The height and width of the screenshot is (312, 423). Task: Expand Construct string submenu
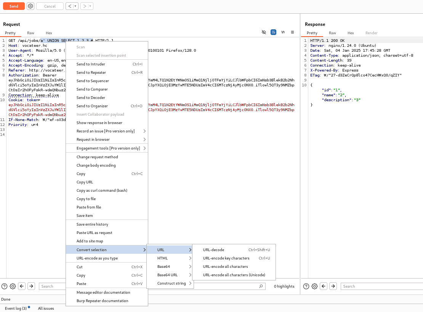click(170, 283)
